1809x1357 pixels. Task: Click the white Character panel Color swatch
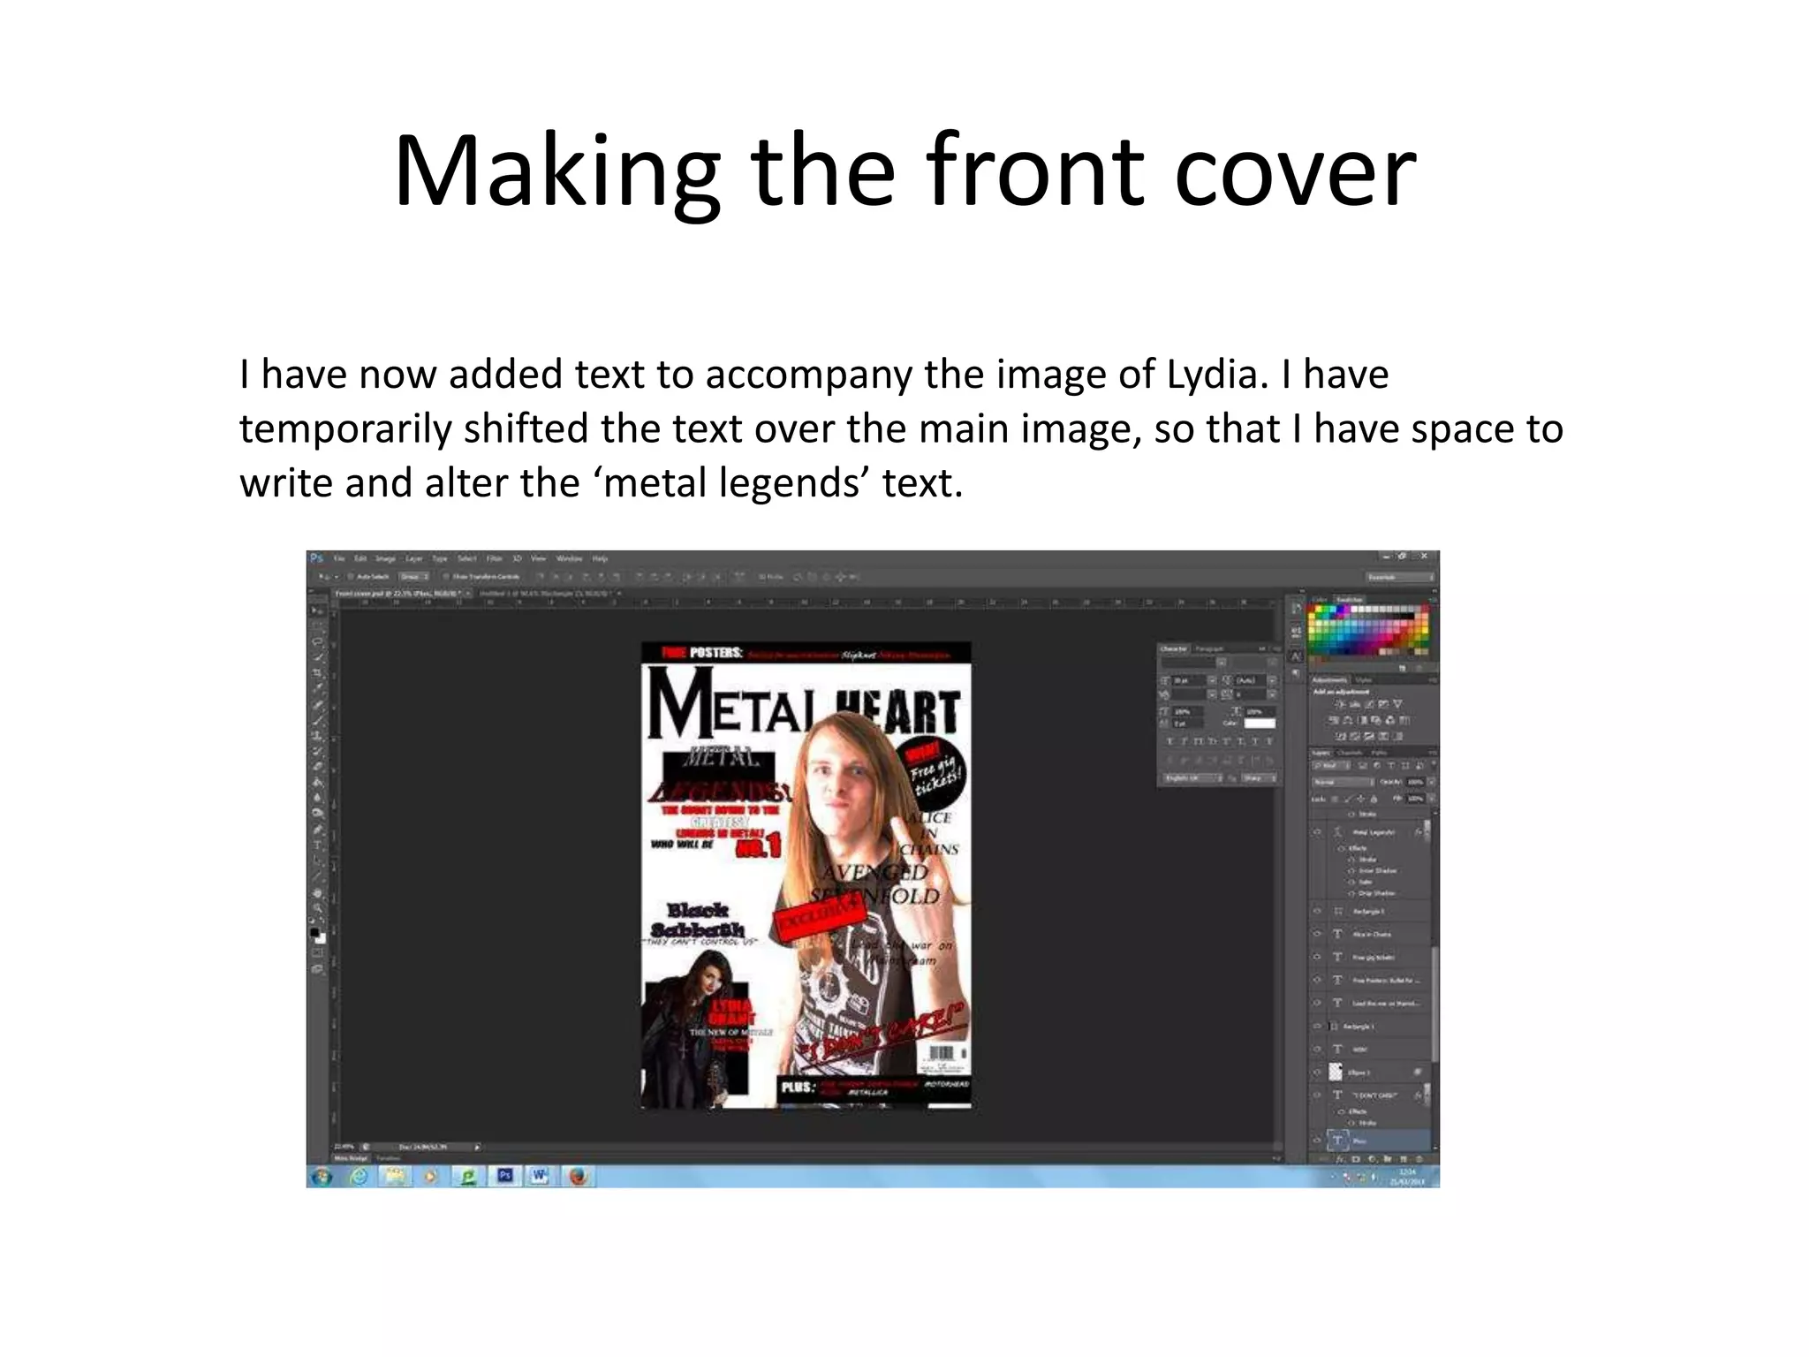pyautogui.click(x=1260, y=724)
